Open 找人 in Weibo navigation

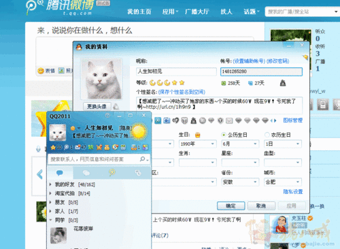pyautogui.click(x=226, y=12)
